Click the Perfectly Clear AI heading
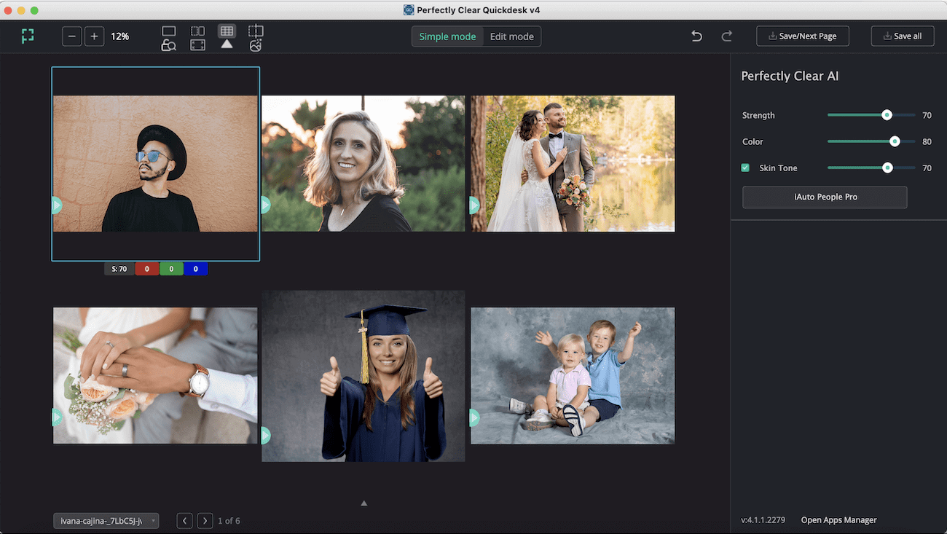 (x=790, y=76)
